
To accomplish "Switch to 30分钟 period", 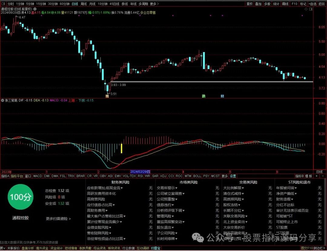I will pos(53,4).
